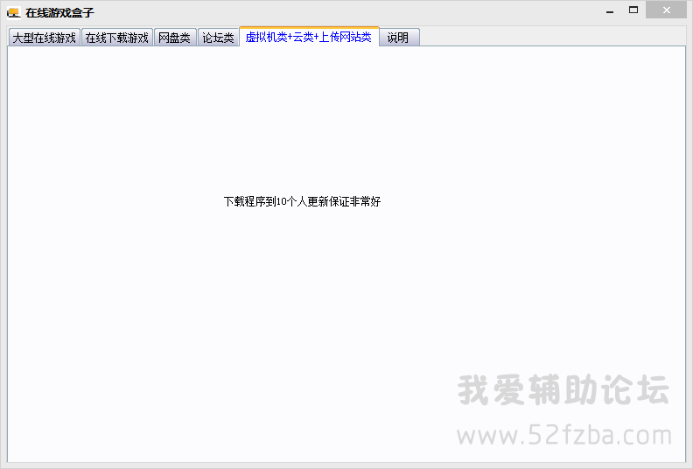Image resolution: width=693 pixels, height=469 pixels.
Task: Minimize the 在线游戏盒子 window
Action: 610,10
